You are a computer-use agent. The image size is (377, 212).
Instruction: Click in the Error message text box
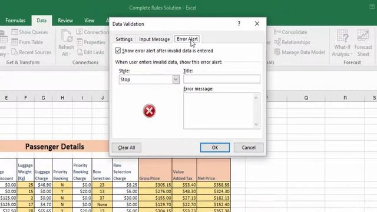point(219,111)
